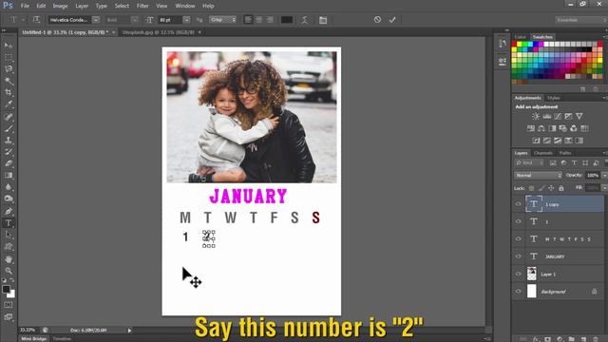Screen dimensions: 608x342
Task: Align text left button
Action: click(248, 19)
